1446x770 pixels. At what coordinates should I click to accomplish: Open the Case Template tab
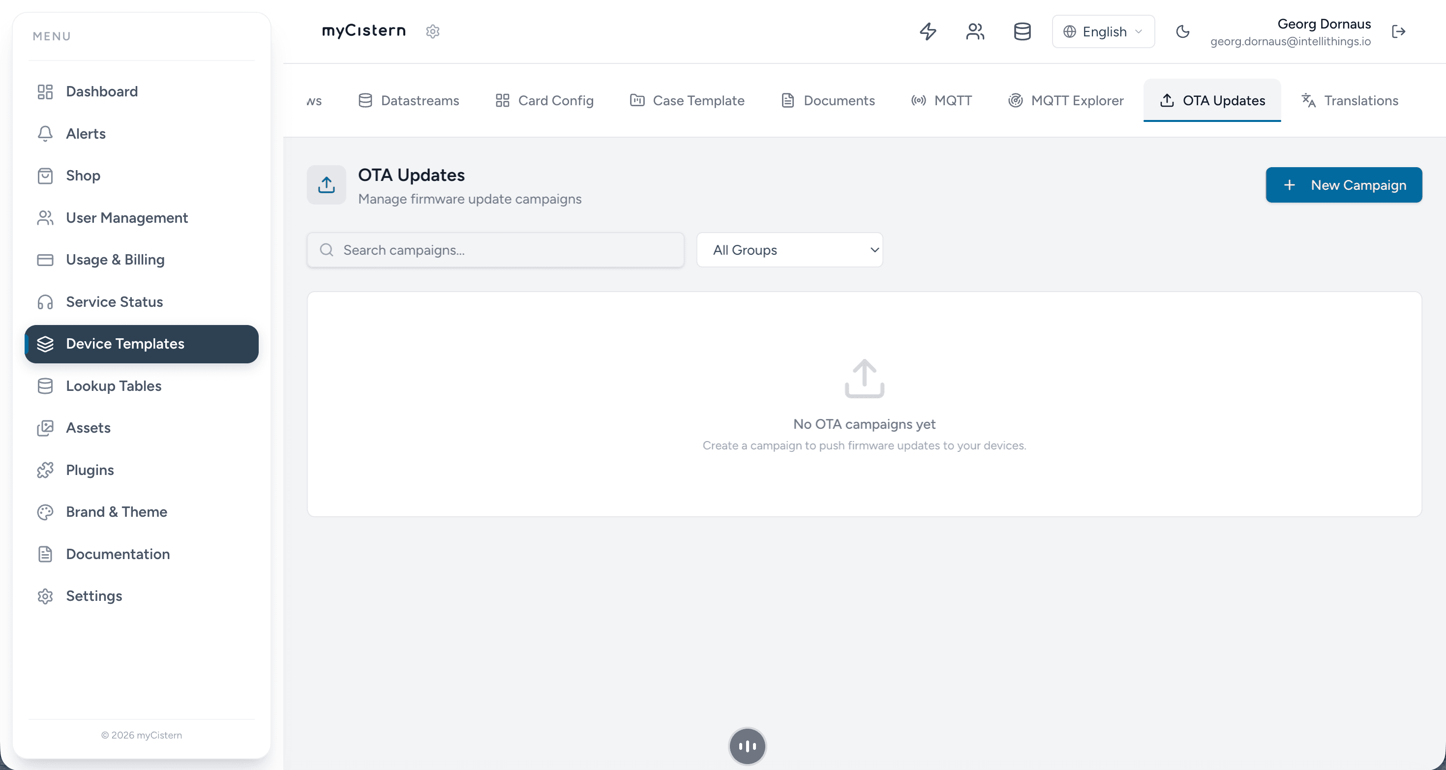point(687,100)
